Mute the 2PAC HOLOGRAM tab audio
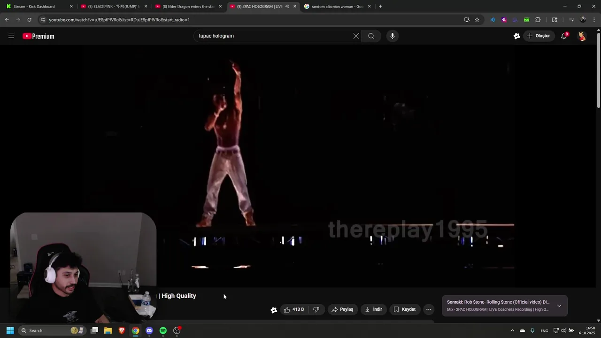The height and width of the screenshot is (338, 601). pyautogui.click(x=287, y=7)
